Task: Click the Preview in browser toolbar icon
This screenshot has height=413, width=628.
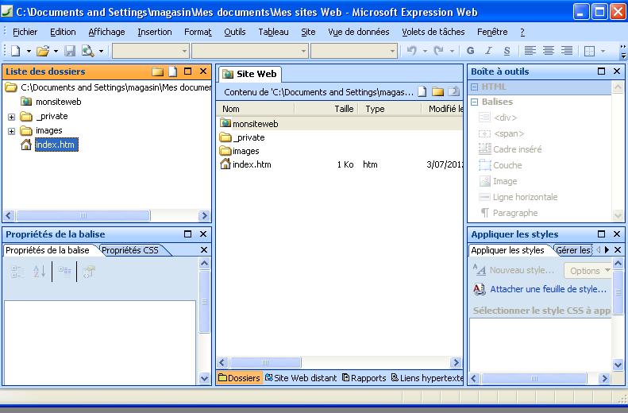Action: point(87,51)
